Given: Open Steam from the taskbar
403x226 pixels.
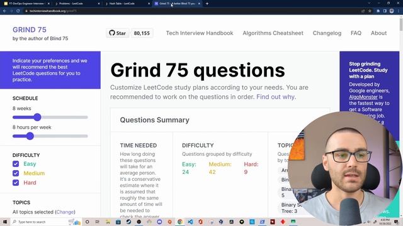Looking at the screenshot, I should 128,222.
